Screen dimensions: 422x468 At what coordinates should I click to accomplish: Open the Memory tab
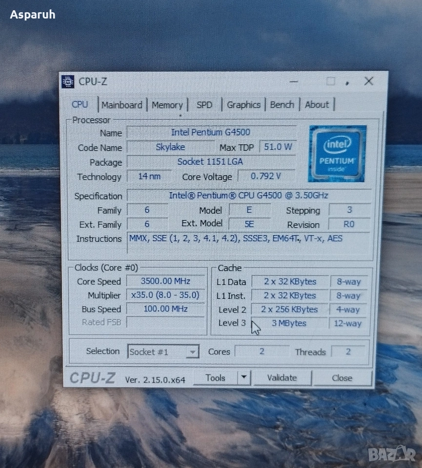click(x=167, y=105)
